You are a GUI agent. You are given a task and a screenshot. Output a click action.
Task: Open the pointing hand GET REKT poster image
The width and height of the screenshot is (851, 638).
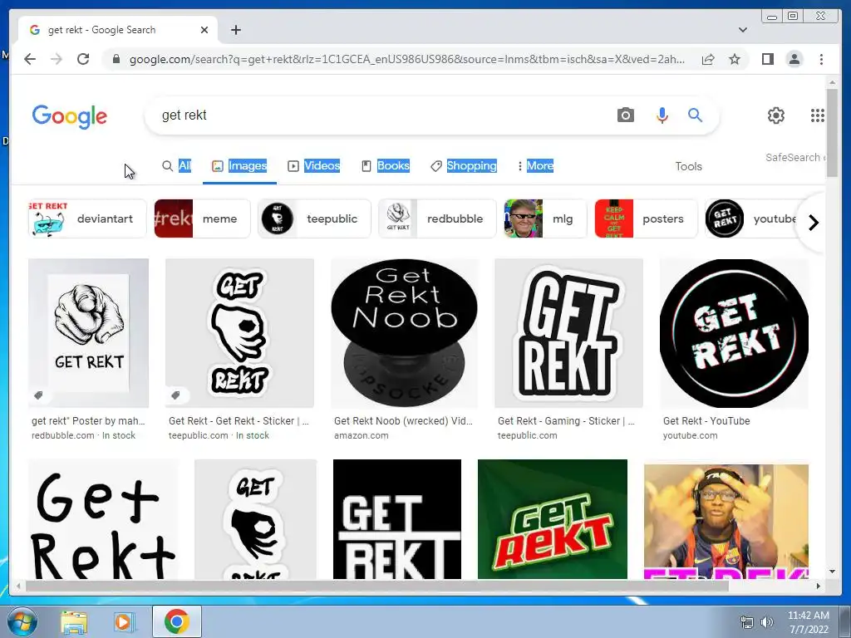pos(88,333)
